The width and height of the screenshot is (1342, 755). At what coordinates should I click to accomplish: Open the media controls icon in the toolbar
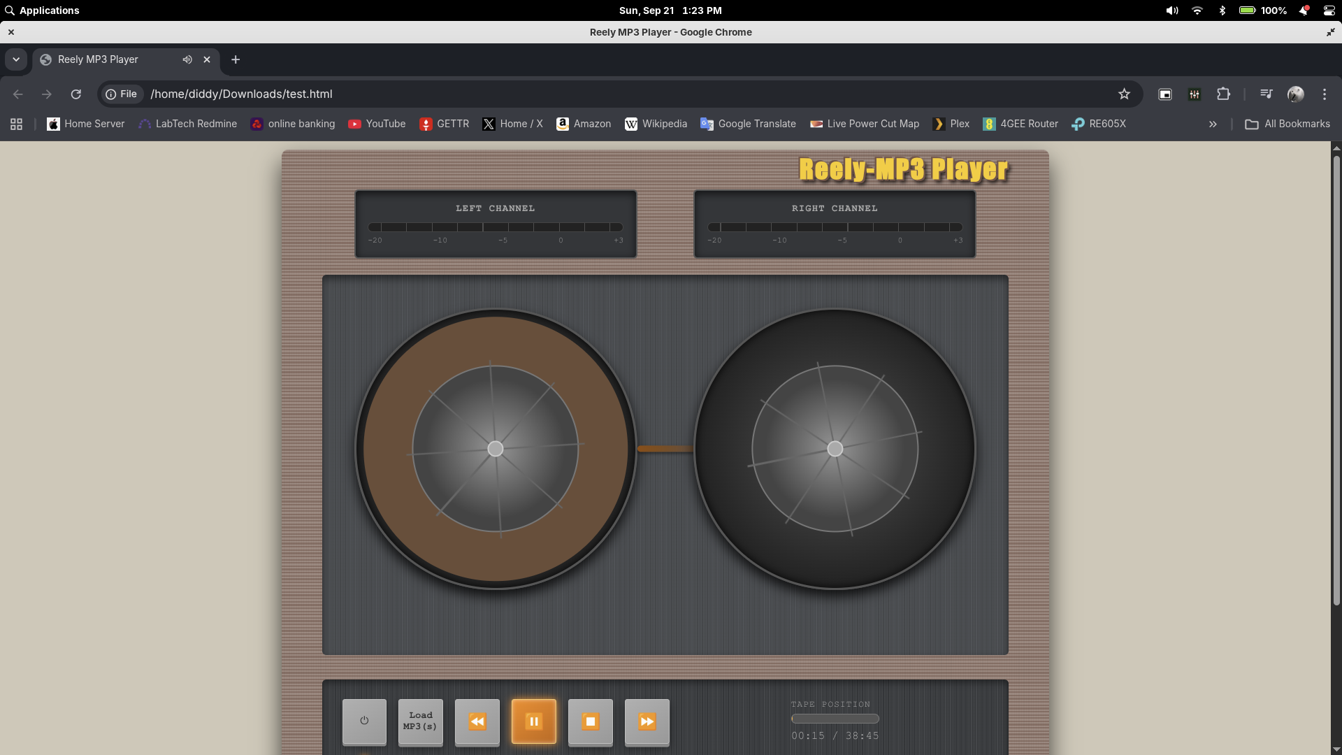coord(1266,94)
